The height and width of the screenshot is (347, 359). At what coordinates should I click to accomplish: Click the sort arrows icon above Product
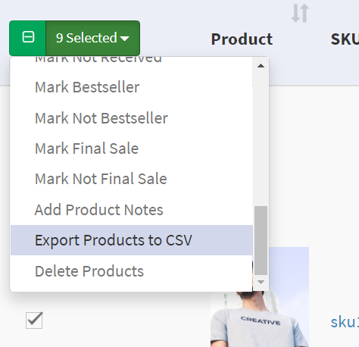[x=300, y=13]
